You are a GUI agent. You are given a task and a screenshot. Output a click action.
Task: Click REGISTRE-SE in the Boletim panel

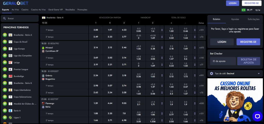pyautogui.click(x=248, y=42)
